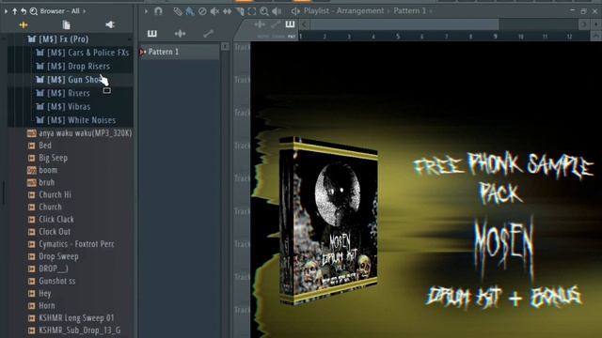
Task: Select the Slice tool
Action: [x=240, y=11]
